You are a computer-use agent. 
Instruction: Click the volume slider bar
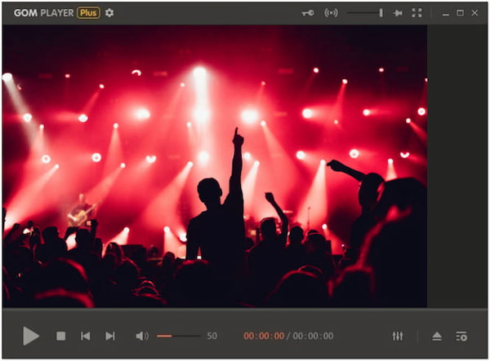(178, 336)
